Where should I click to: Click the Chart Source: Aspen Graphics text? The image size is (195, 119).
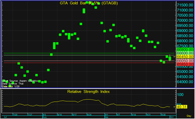20,81
